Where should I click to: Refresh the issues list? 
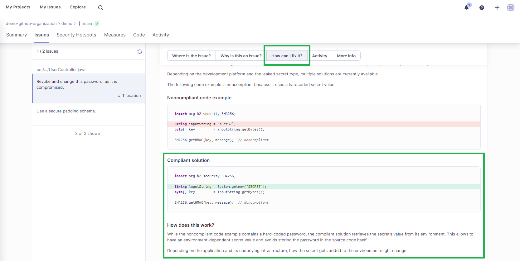tap(139, 51)
